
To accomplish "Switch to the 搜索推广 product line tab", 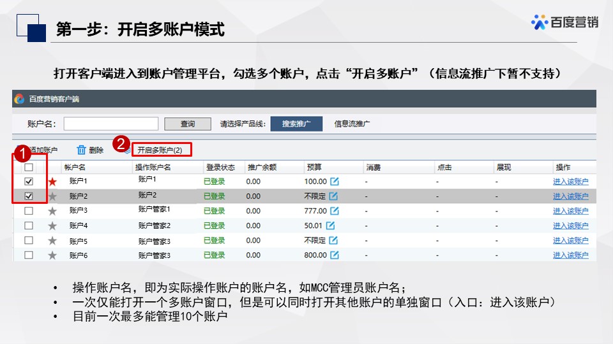I will 296,124.
